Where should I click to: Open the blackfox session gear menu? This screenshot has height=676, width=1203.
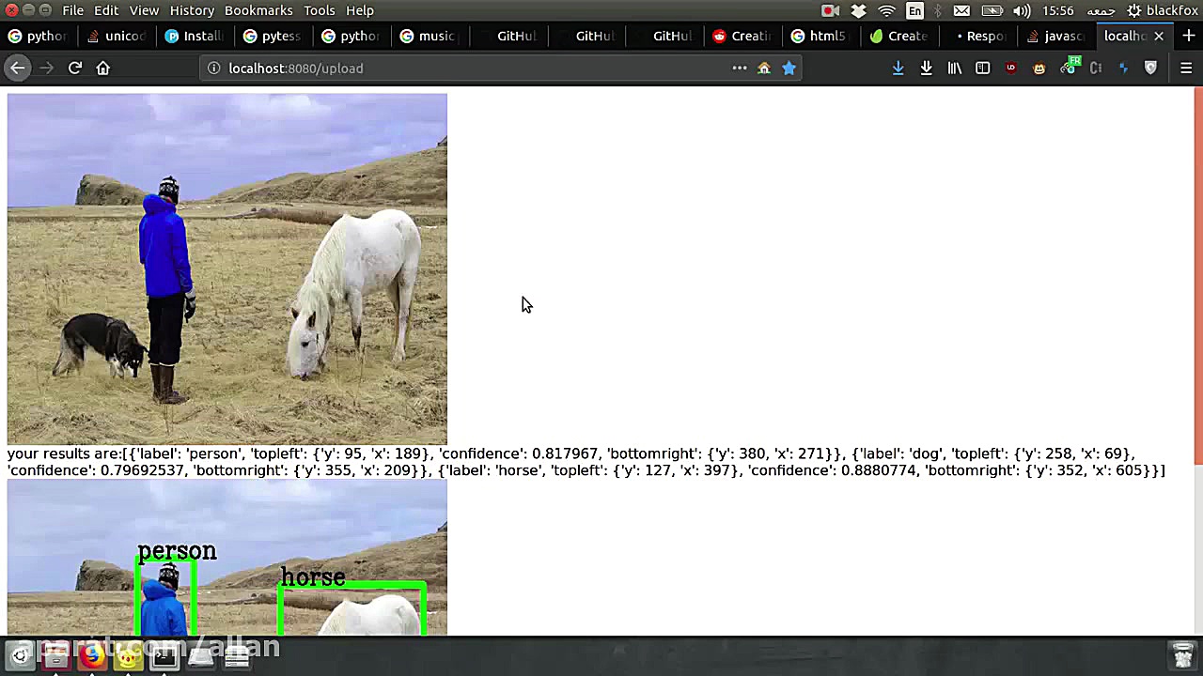point(1163,10)
